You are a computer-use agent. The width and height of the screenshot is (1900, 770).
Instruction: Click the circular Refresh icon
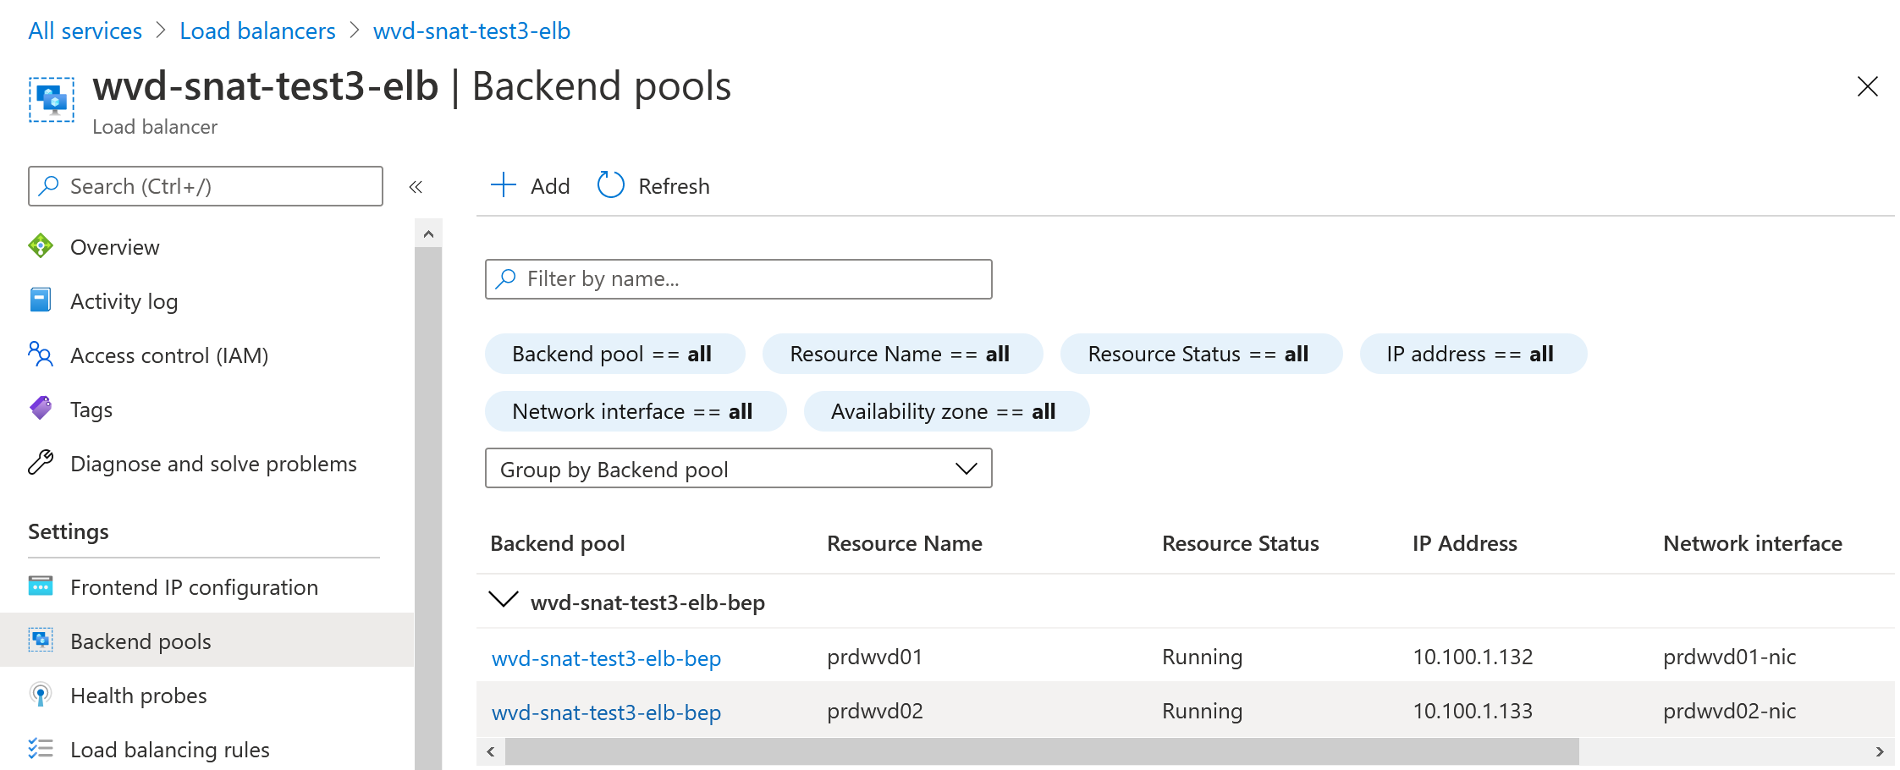(611, 185)
